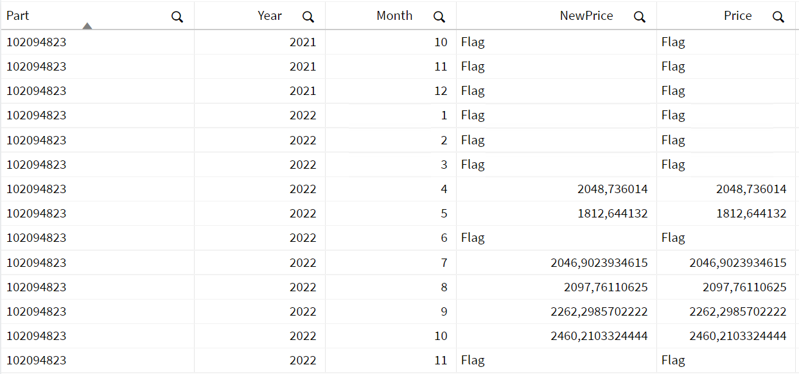Click Price Flag in the last row
The image size is (799, 374).
[673, 361]
